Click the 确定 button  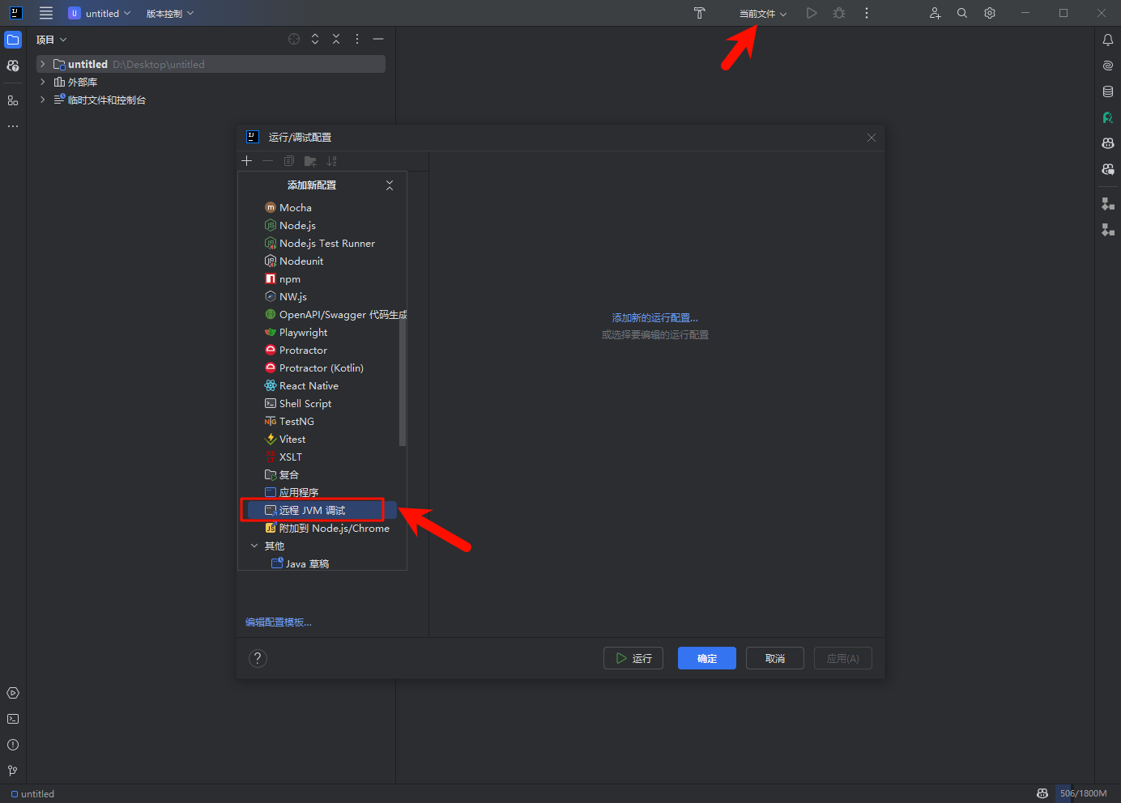coord(707,658)
